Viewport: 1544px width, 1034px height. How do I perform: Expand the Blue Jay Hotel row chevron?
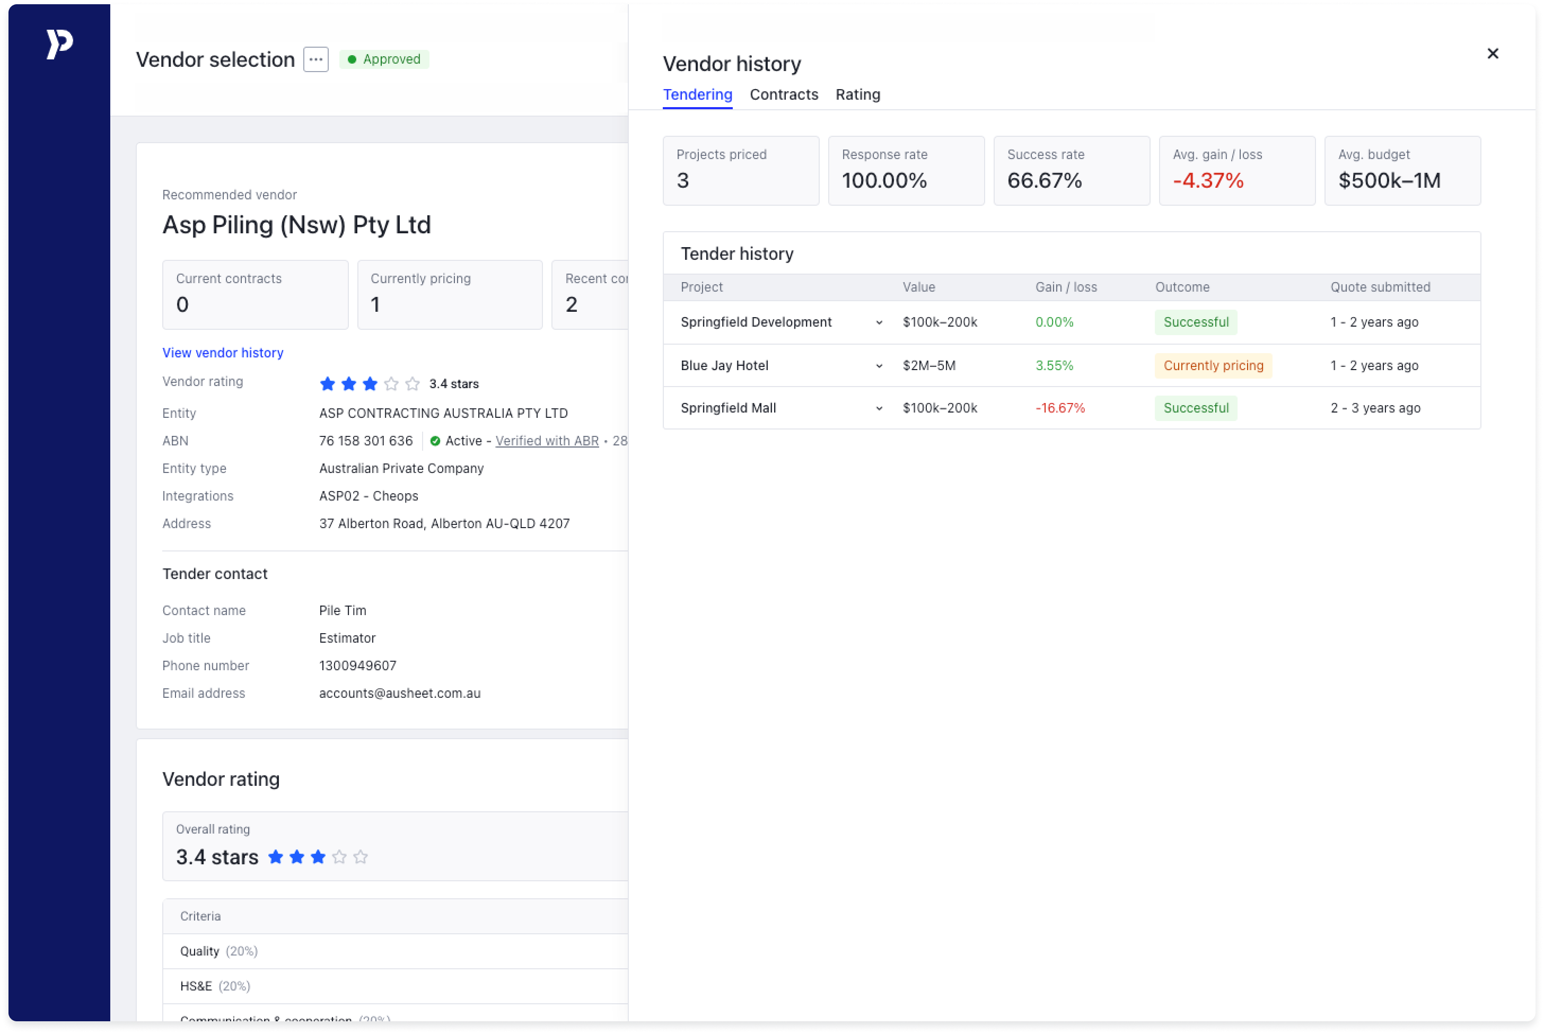(x=879, y=366)
